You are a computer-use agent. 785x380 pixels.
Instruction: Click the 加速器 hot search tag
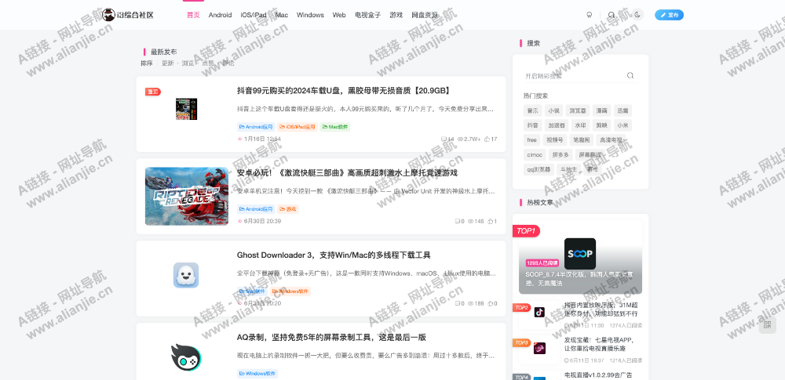point(557,125)
